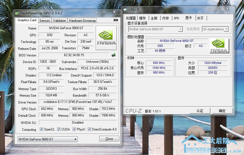Click the CPU-Z 位宽 value 256 位

pyautogui.click(x=213, y=72)
